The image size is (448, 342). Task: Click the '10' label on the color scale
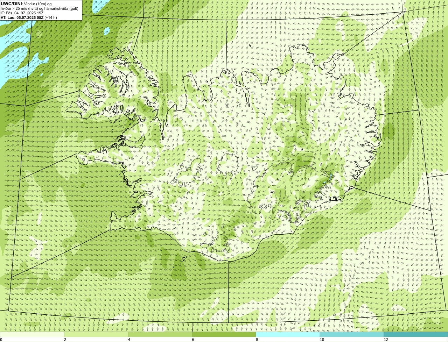coord(322,340)
